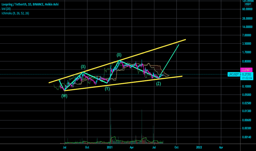Click the 1.70000 price axis level
Image resolution: width=256 pixels, height=151 pixels.
247,52
